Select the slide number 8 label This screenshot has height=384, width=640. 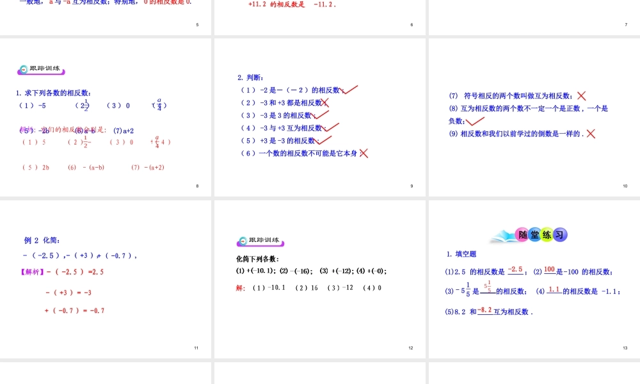(198, 186)
